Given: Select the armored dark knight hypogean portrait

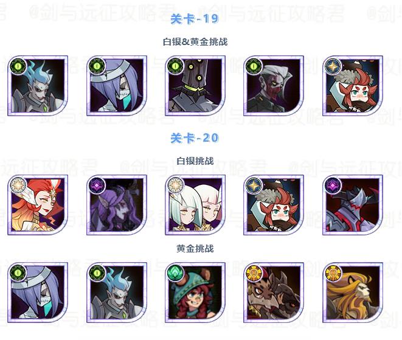Looking at the screenshot, I should (x=353, y=205).
